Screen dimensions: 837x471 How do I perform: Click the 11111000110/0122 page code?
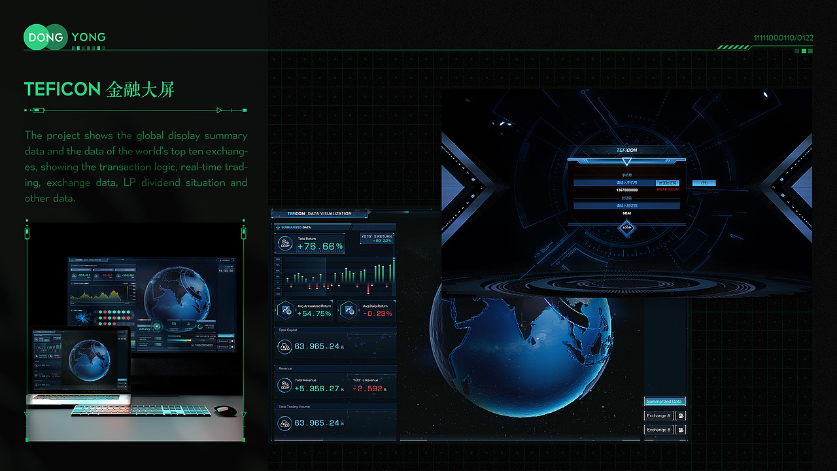click(783, 38)
